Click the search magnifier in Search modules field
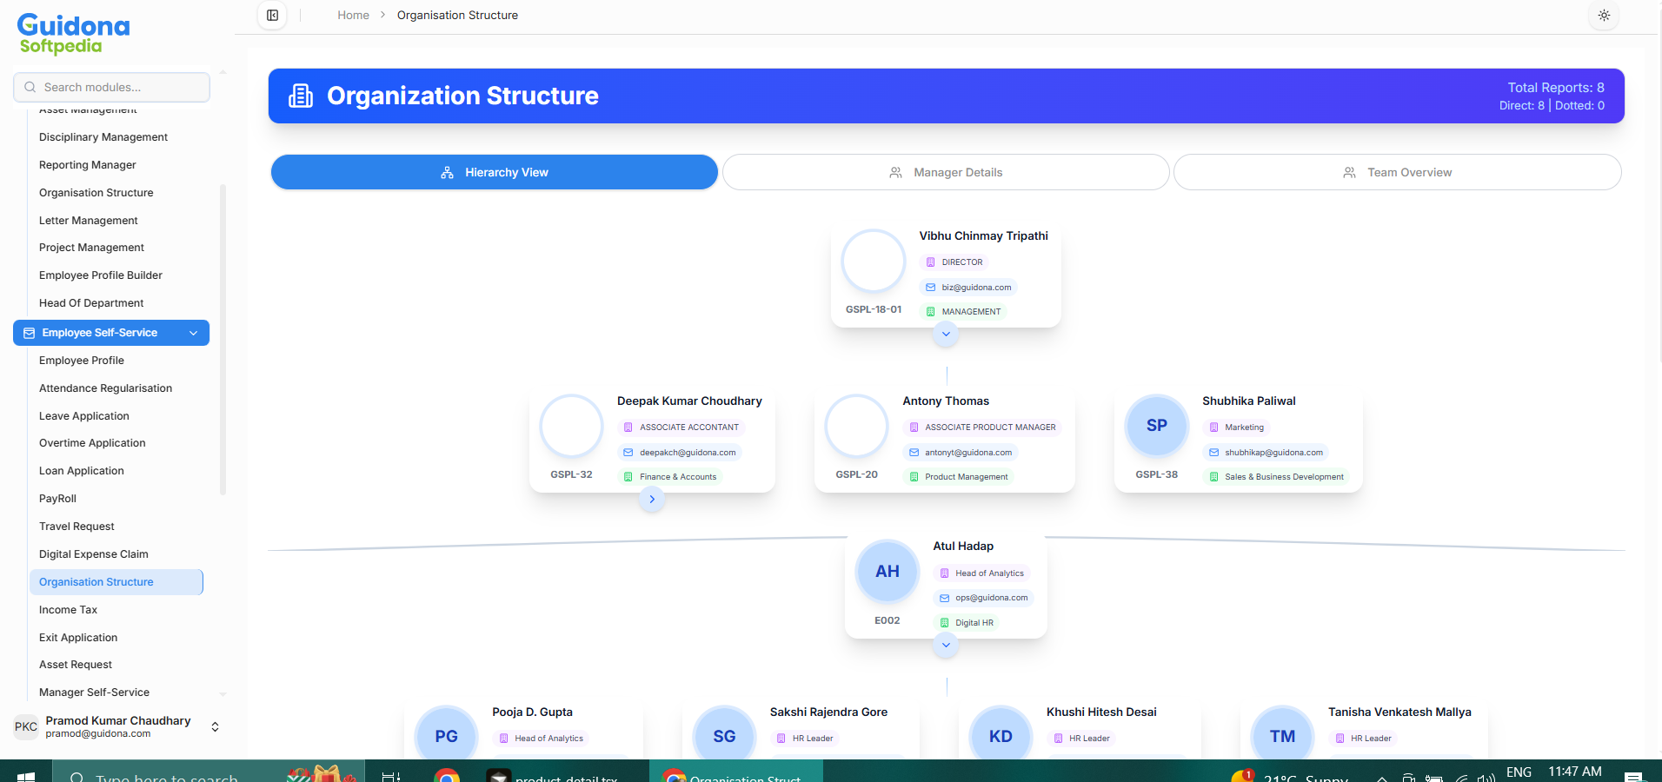 point(30,87)
